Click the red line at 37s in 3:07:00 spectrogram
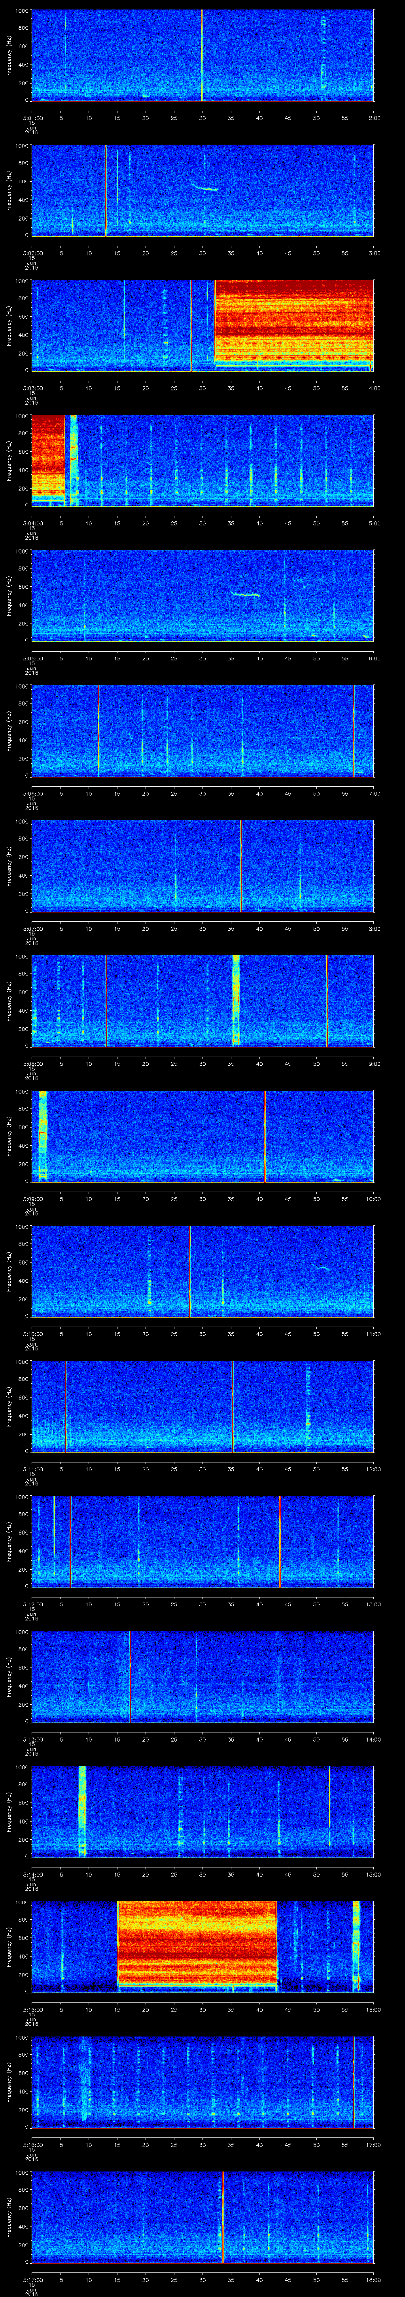Image resolution: width=405 pixels, height=2297 pixels. pyautogui.click(x=240, y=865)
